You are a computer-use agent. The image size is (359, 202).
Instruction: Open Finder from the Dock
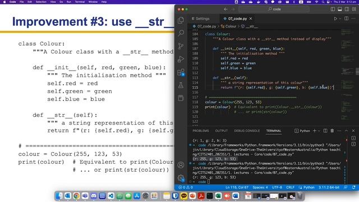pos(59,196)
